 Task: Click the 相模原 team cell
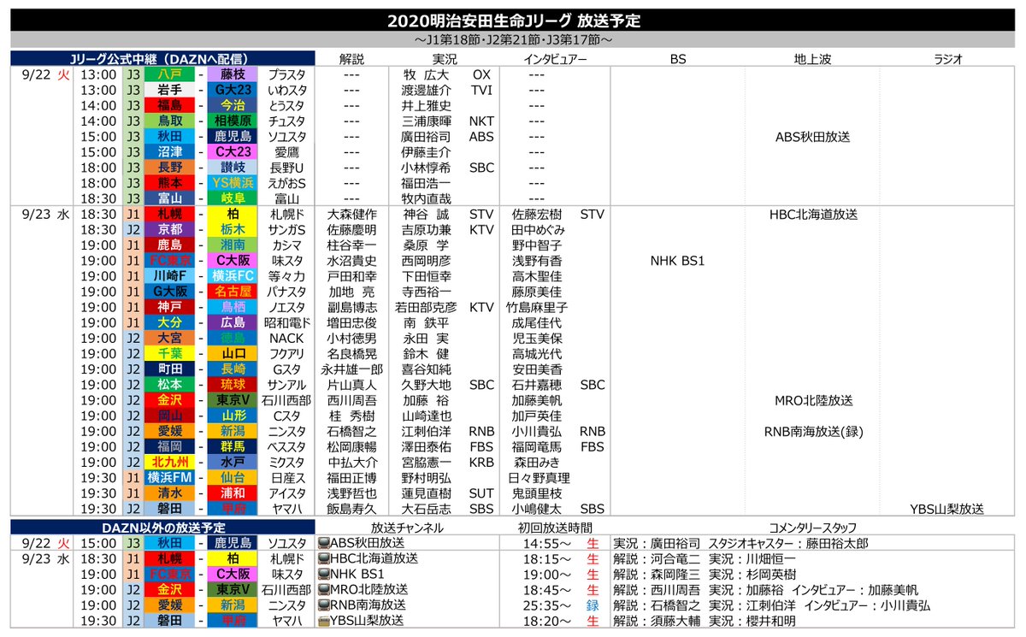[232, 121]
